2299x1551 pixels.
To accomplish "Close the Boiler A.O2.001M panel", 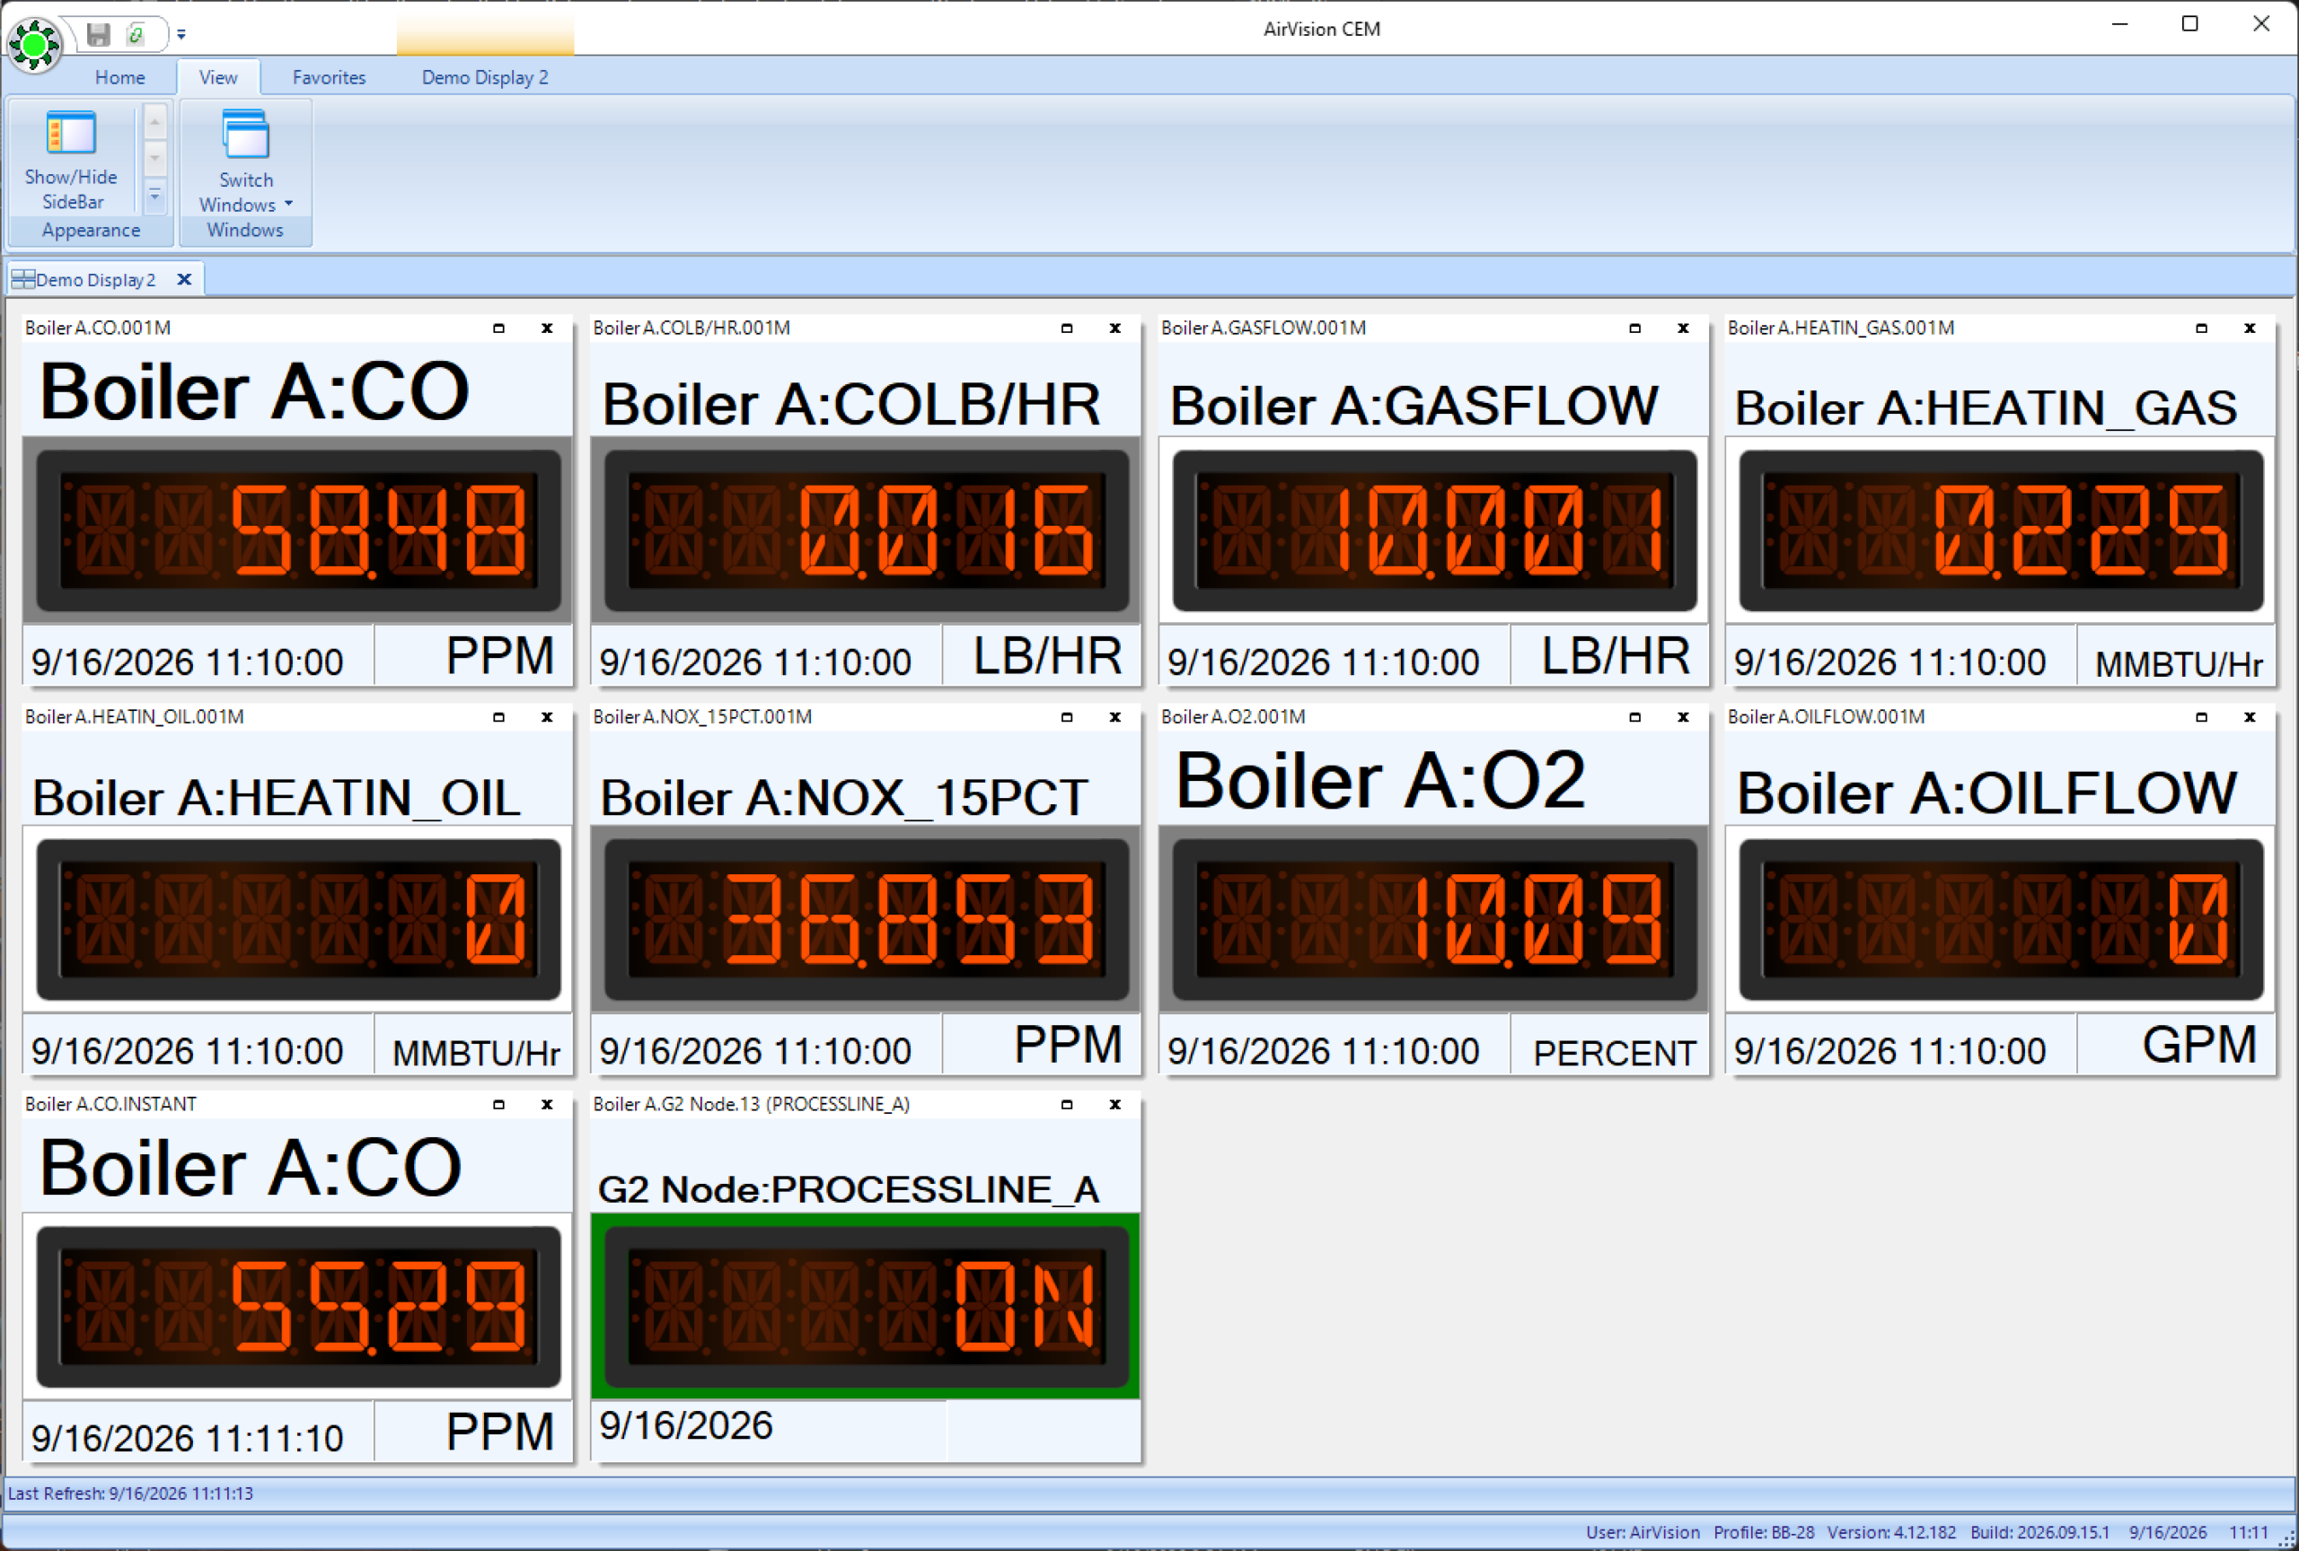I will click(1683, 716).
